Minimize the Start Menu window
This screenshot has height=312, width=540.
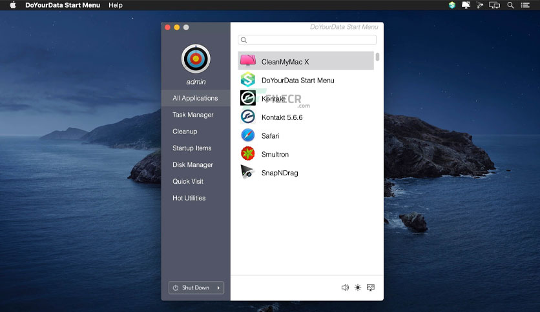(177, 27)
